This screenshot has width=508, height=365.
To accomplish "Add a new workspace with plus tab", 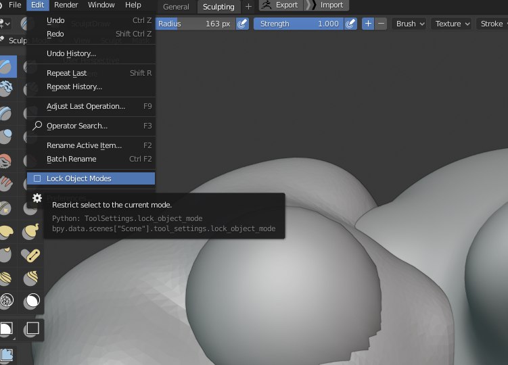I will point(248,7).
